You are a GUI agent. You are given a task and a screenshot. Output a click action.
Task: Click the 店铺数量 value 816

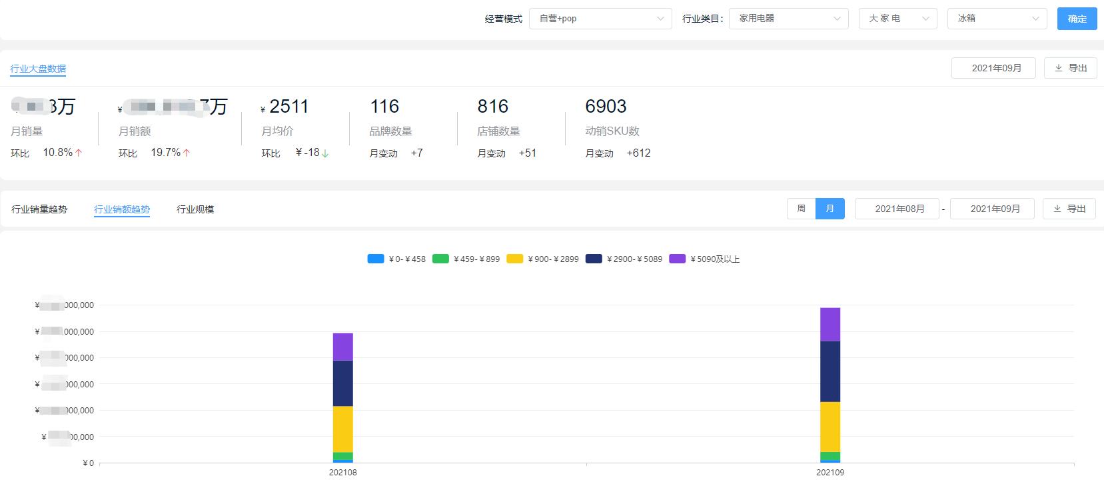coord(492,107)
